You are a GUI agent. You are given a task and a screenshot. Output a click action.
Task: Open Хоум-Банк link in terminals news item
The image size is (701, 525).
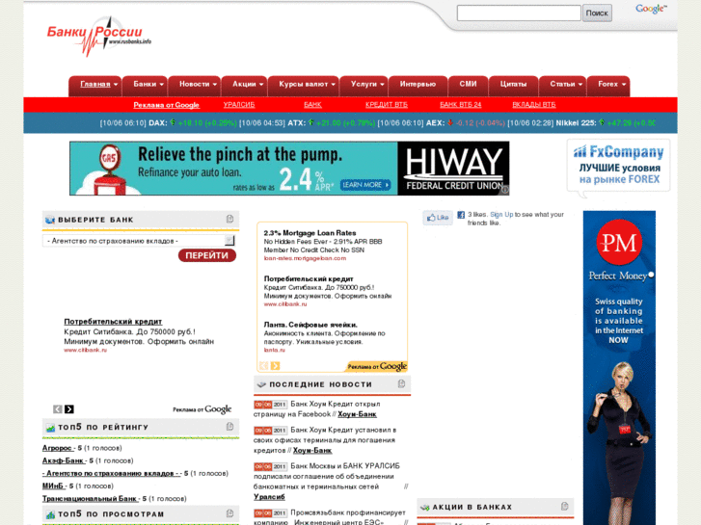(312, 451)
